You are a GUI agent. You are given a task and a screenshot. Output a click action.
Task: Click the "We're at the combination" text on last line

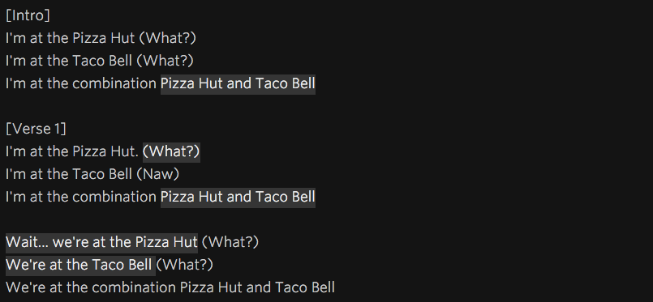91,287
